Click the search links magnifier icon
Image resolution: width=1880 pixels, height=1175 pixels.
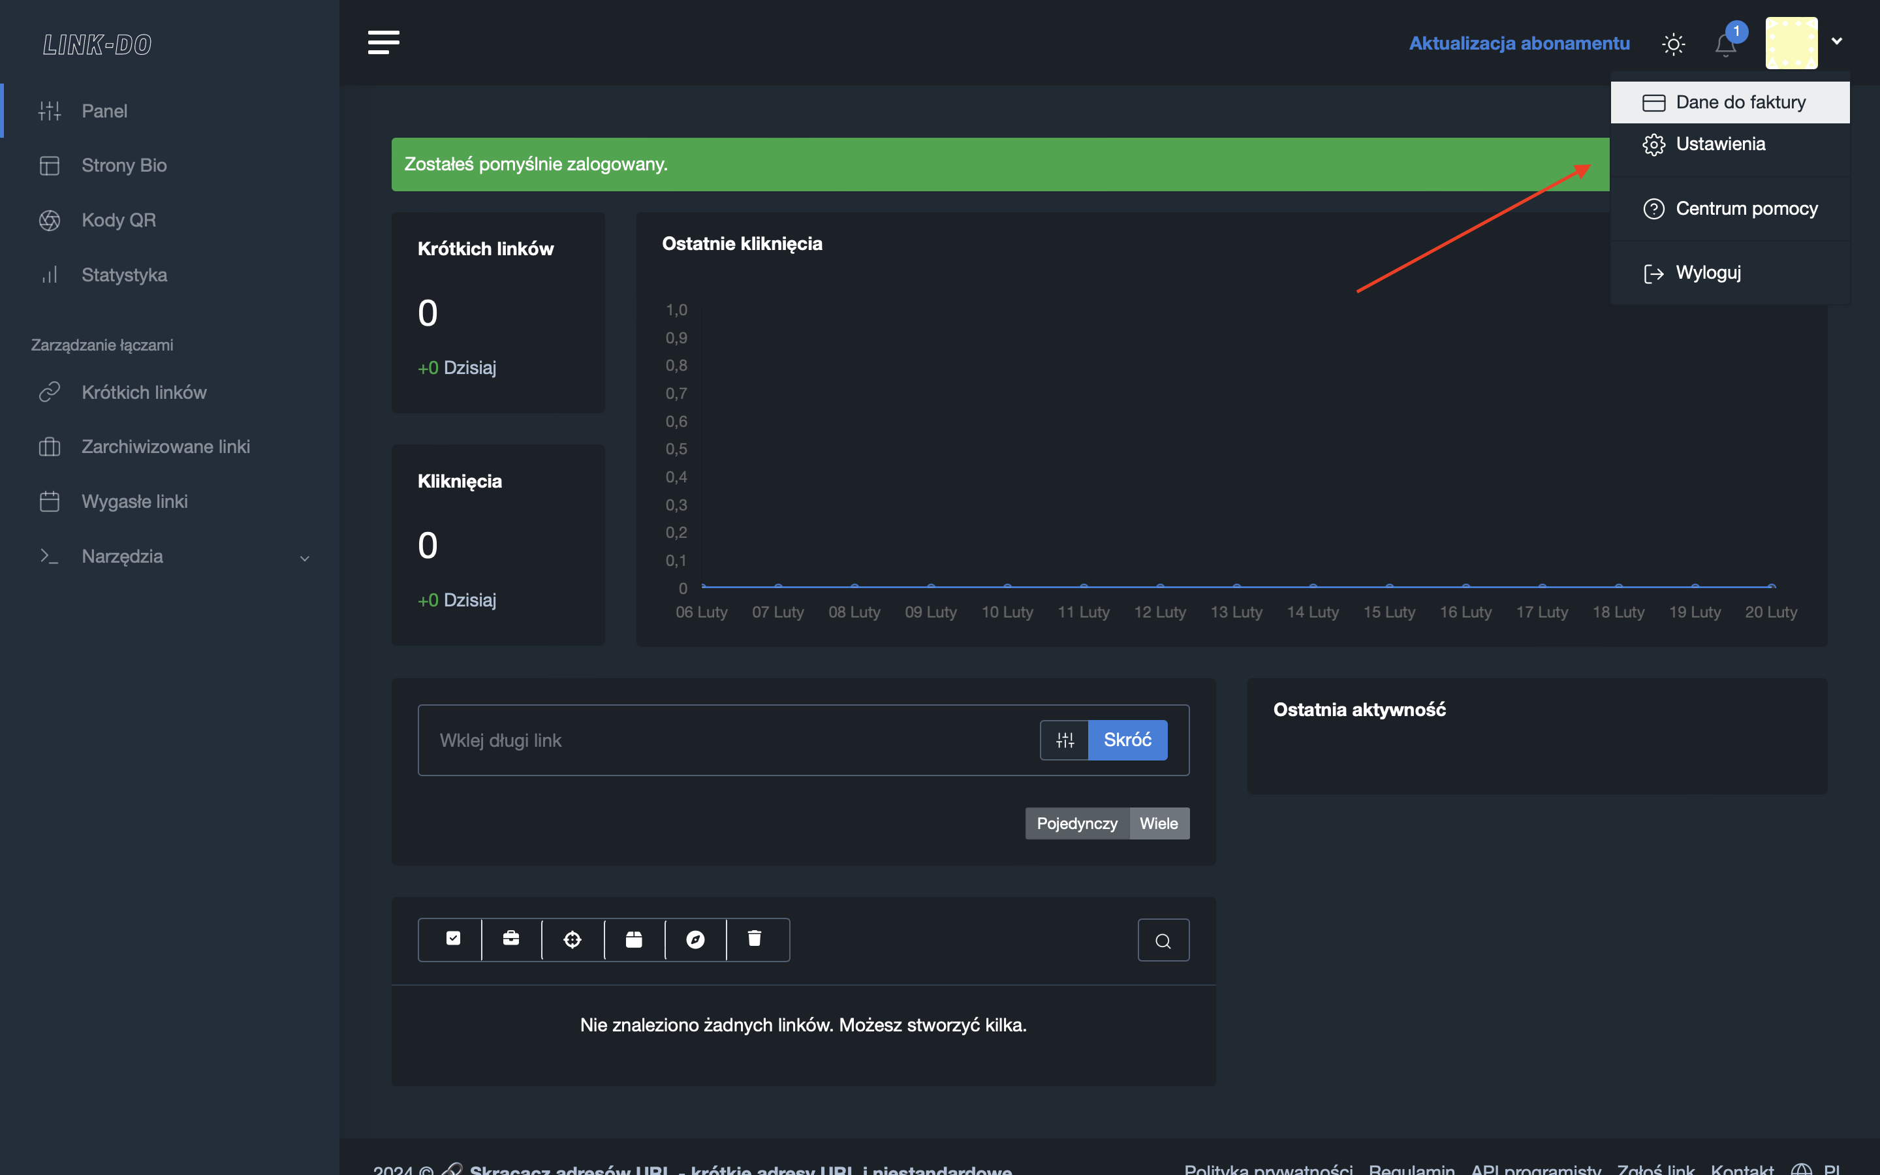pyautogui.click(x=1163, y=940)
